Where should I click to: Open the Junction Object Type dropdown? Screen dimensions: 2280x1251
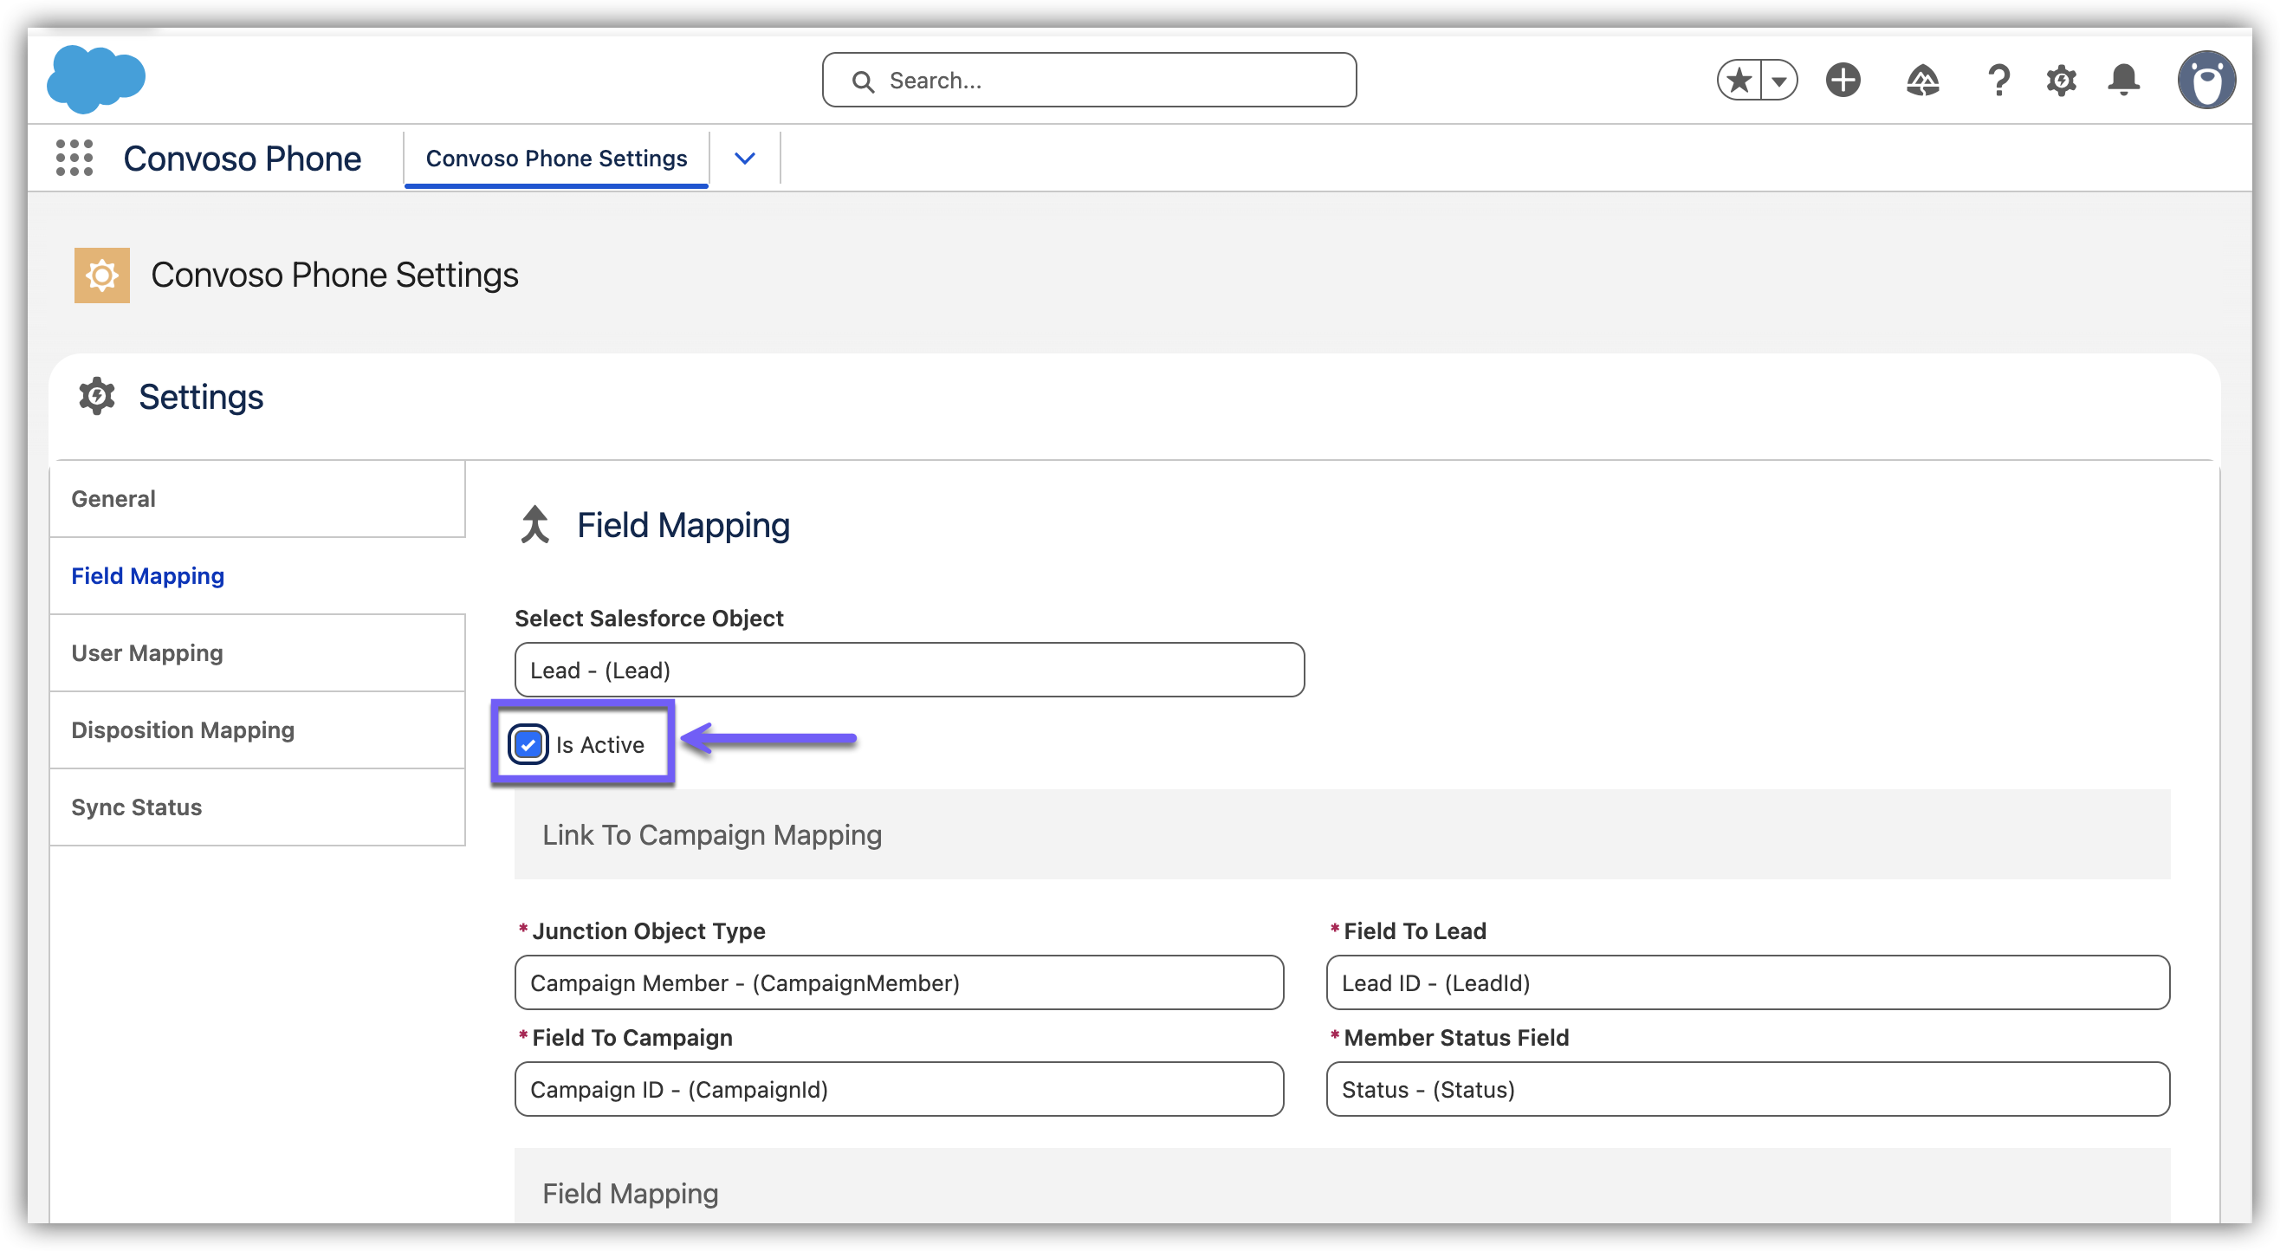point(898,982)
